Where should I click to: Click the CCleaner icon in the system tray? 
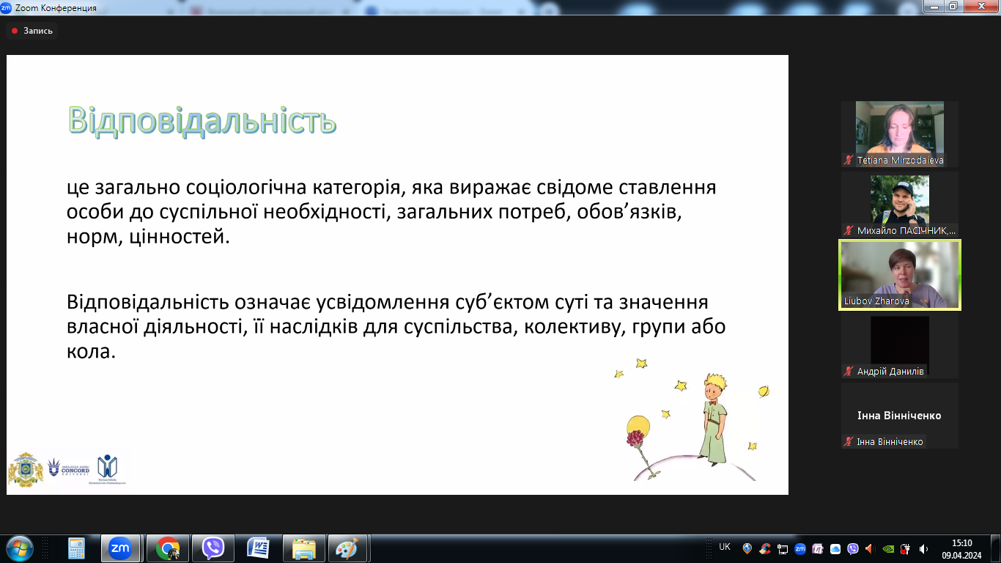coord(764,548)
